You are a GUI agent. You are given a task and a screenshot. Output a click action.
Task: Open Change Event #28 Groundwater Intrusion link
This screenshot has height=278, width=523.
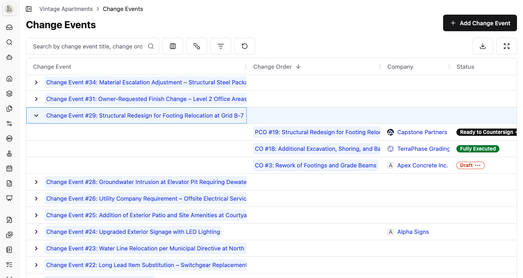146,182
